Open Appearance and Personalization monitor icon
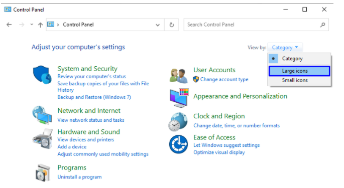The width and height of the screenshot is (344, 188). tap(179, 98)
